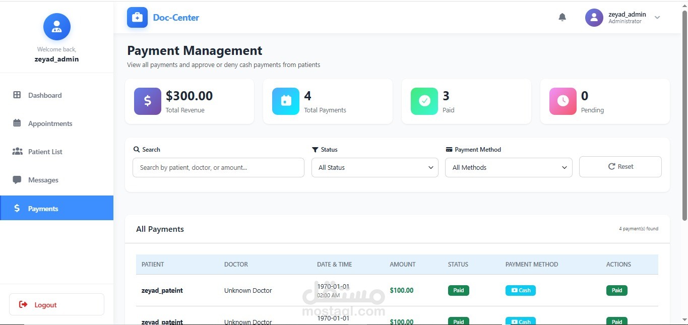This screenshot has width=688, height=325.
Task: Click the sidebar doctor avatar icon
Action: click(56, 27)
